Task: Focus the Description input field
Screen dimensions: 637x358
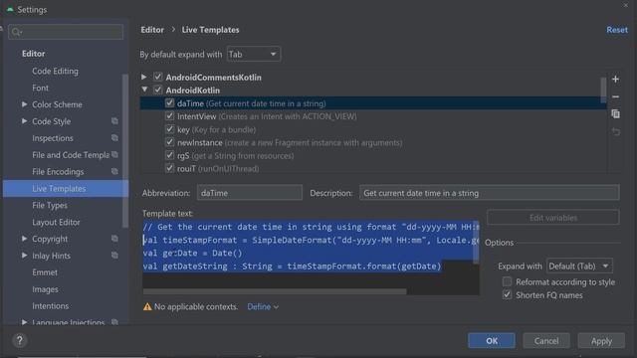Action: tap(489, 193)
